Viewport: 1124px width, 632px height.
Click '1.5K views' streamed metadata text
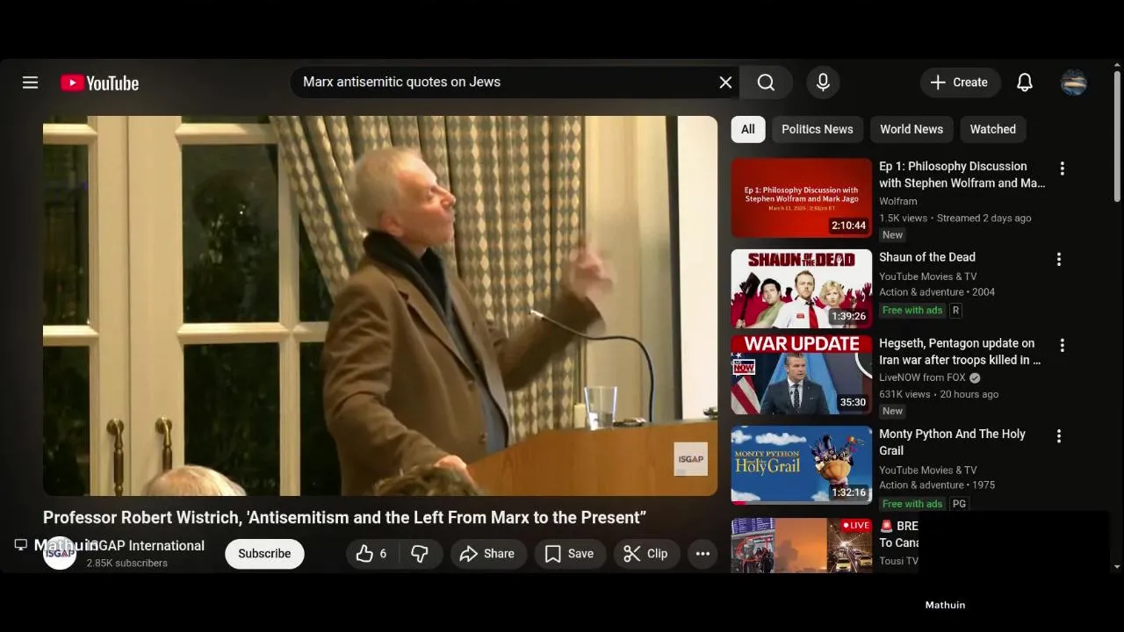[955, 218]
